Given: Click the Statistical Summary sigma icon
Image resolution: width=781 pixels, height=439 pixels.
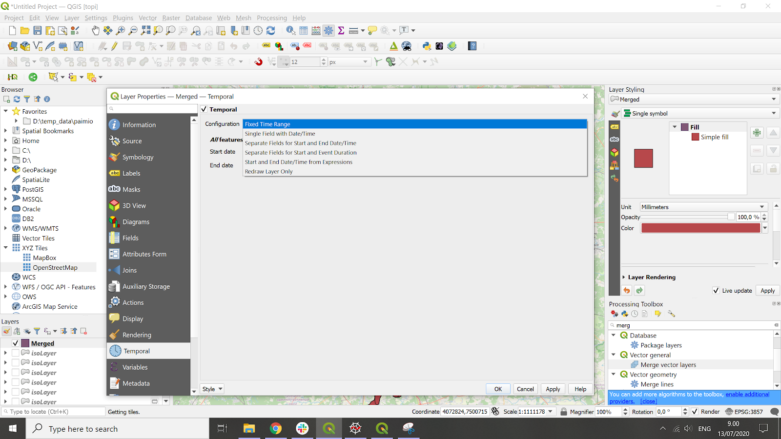Looking at the screenshot, I should (x=341, y=31).
